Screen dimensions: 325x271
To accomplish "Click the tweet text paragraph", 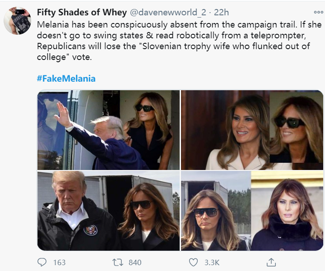I will point(172,41).
